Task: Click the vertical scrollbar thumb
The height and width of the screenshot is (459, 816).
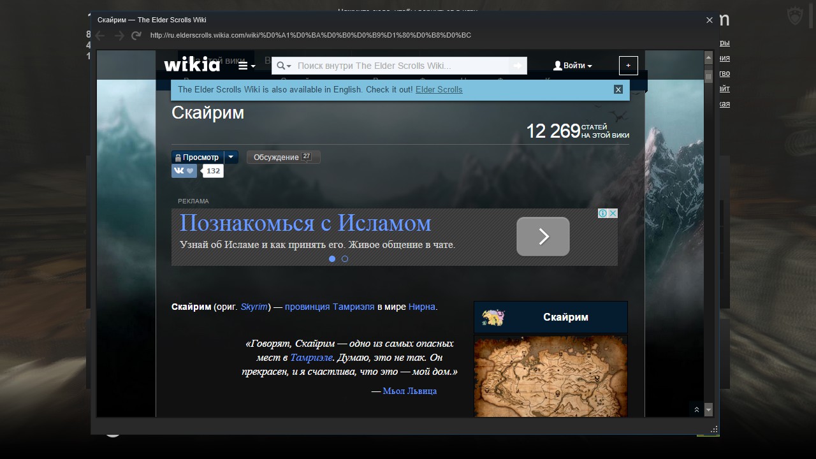Action: coord(708,75)
